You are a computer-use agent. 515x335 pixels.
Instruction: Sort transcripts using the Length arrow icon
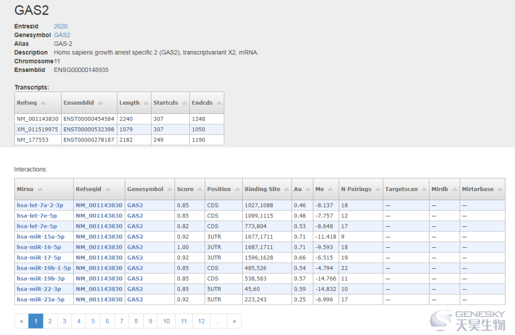(146, 103)
